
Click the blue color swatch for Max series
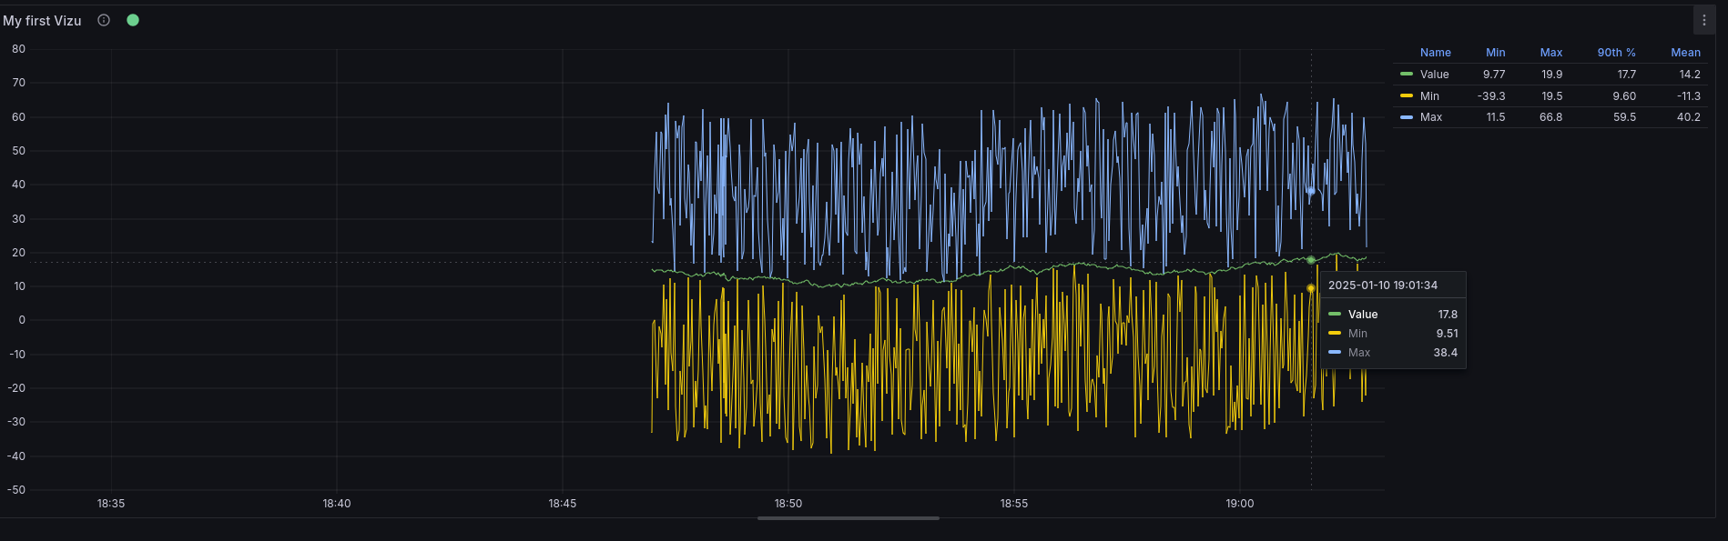tap(1407, 117)
